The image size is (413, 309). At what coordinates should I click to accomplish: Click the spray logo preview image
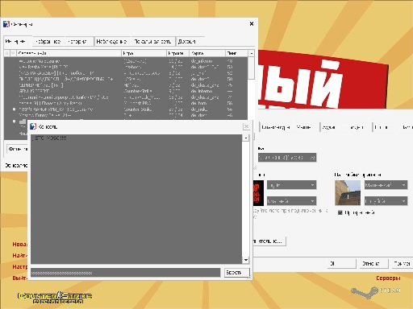(x=259, y=193)
